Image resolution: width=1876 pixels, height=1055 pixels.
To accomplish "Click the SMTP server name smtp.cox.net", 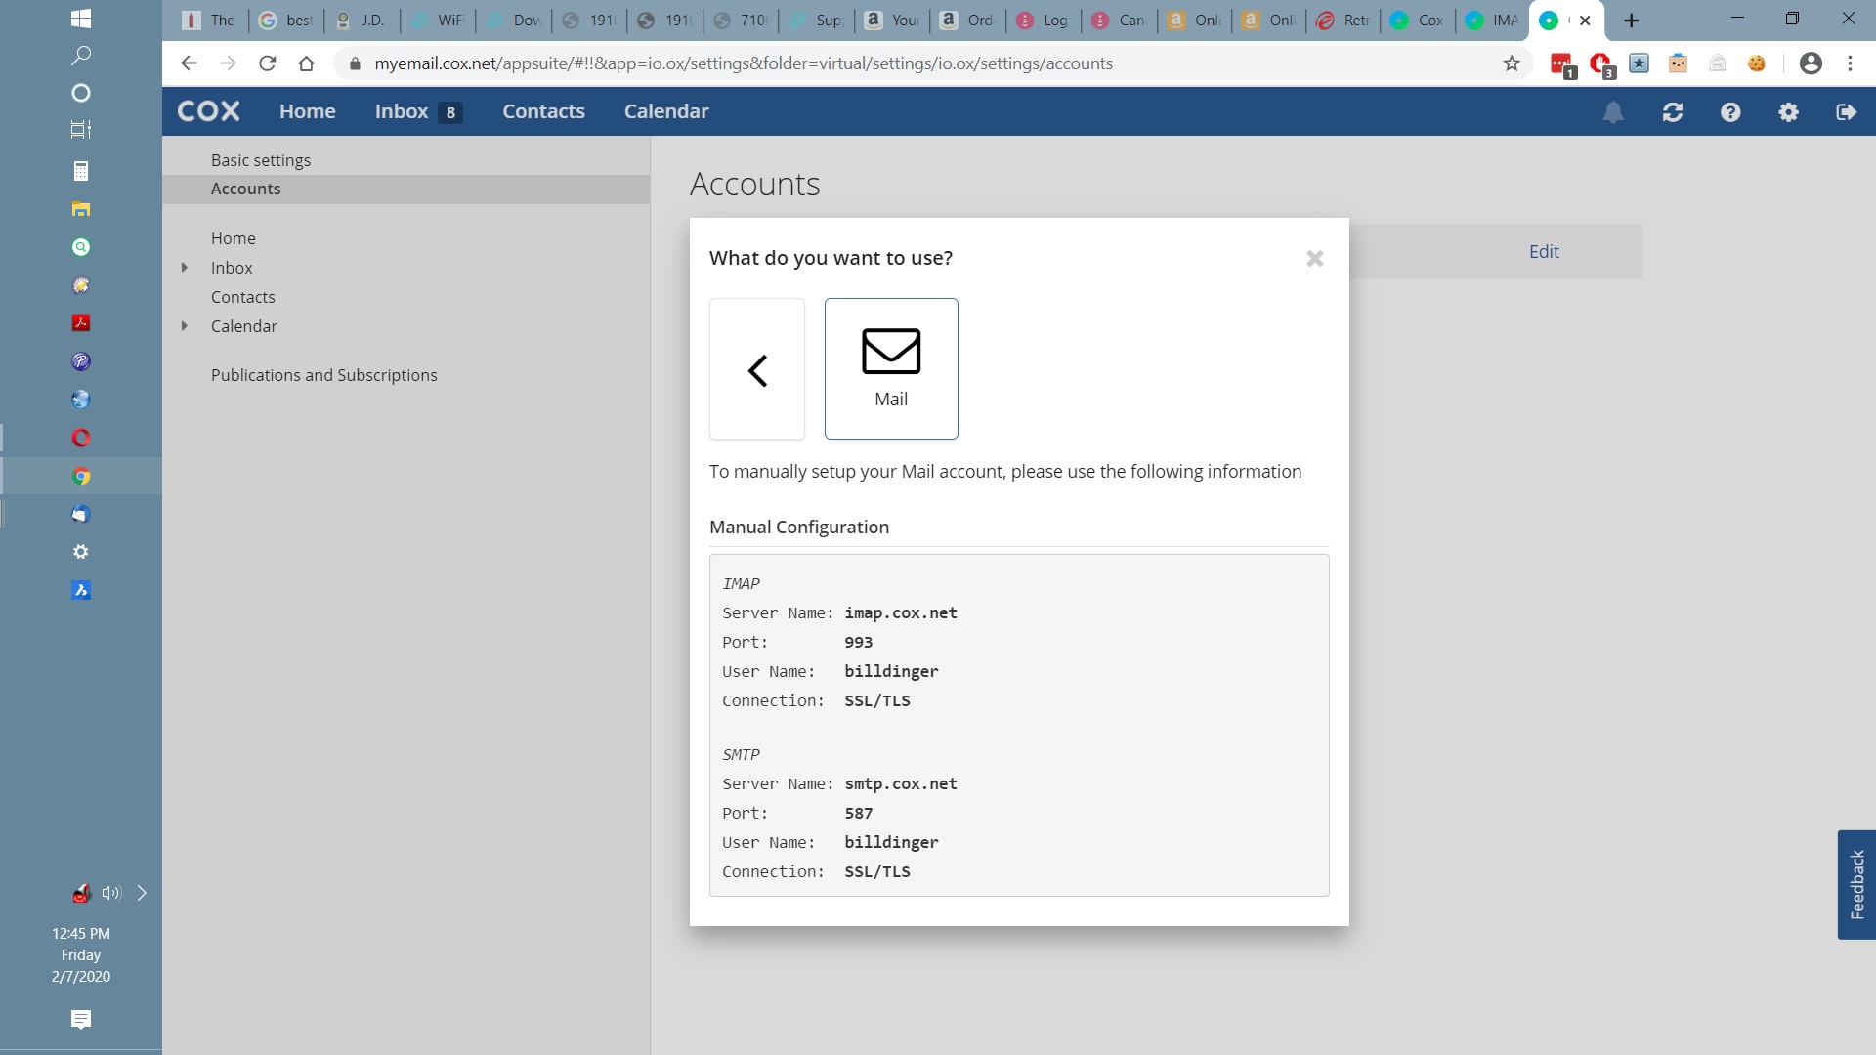I will [901, 784].
